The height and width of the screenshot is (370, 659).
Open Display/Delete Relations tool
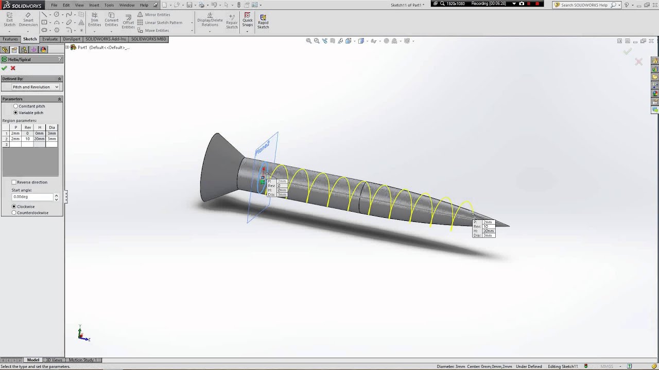tap(210, 20)
